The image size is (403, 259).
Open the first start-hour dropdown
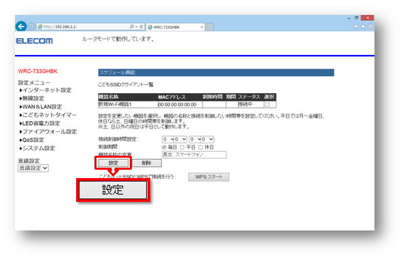168,139
